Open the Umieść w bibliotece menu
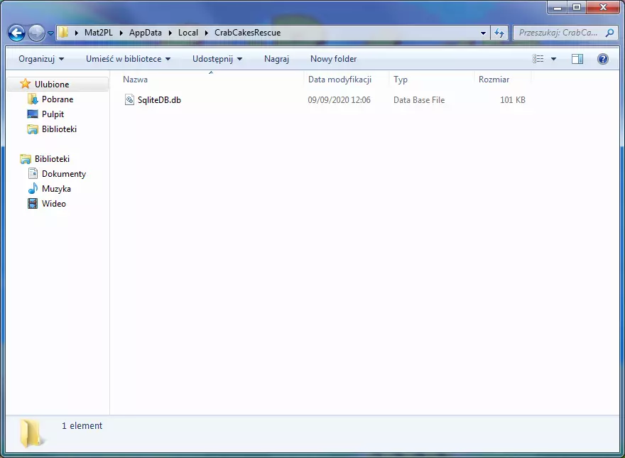 [x=129, y=59]
